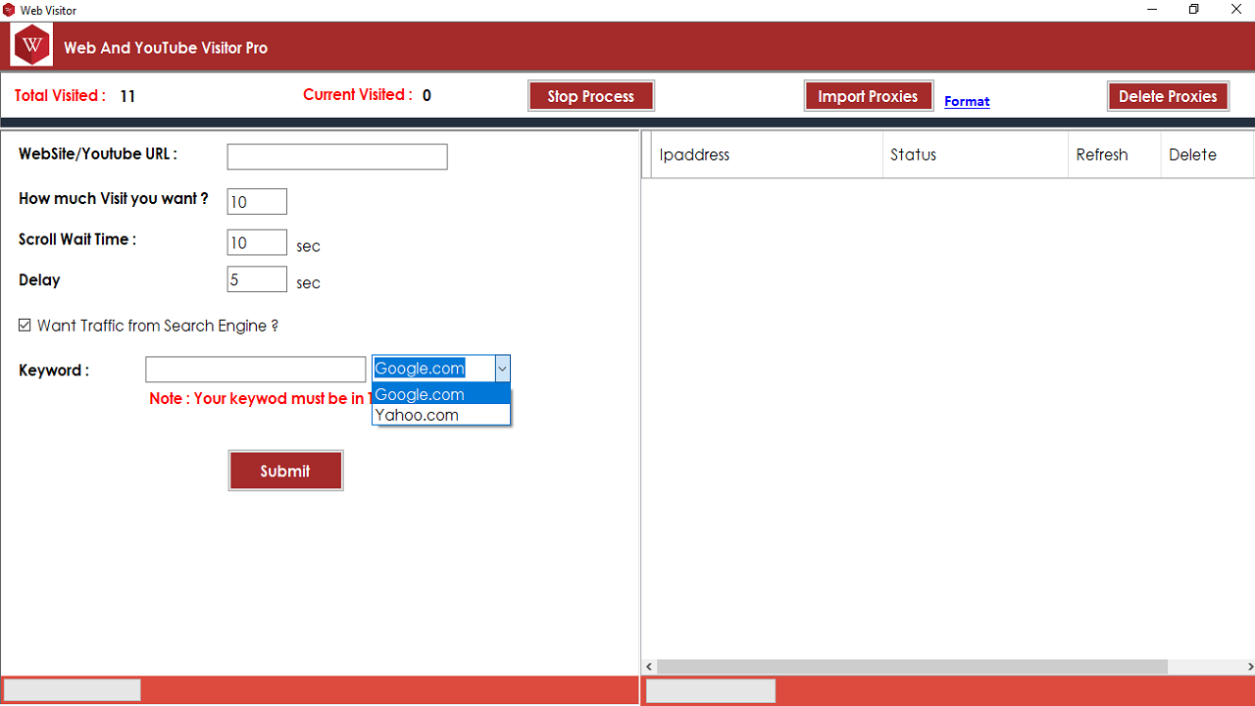Click the Import Proxies button

(868, 96)
